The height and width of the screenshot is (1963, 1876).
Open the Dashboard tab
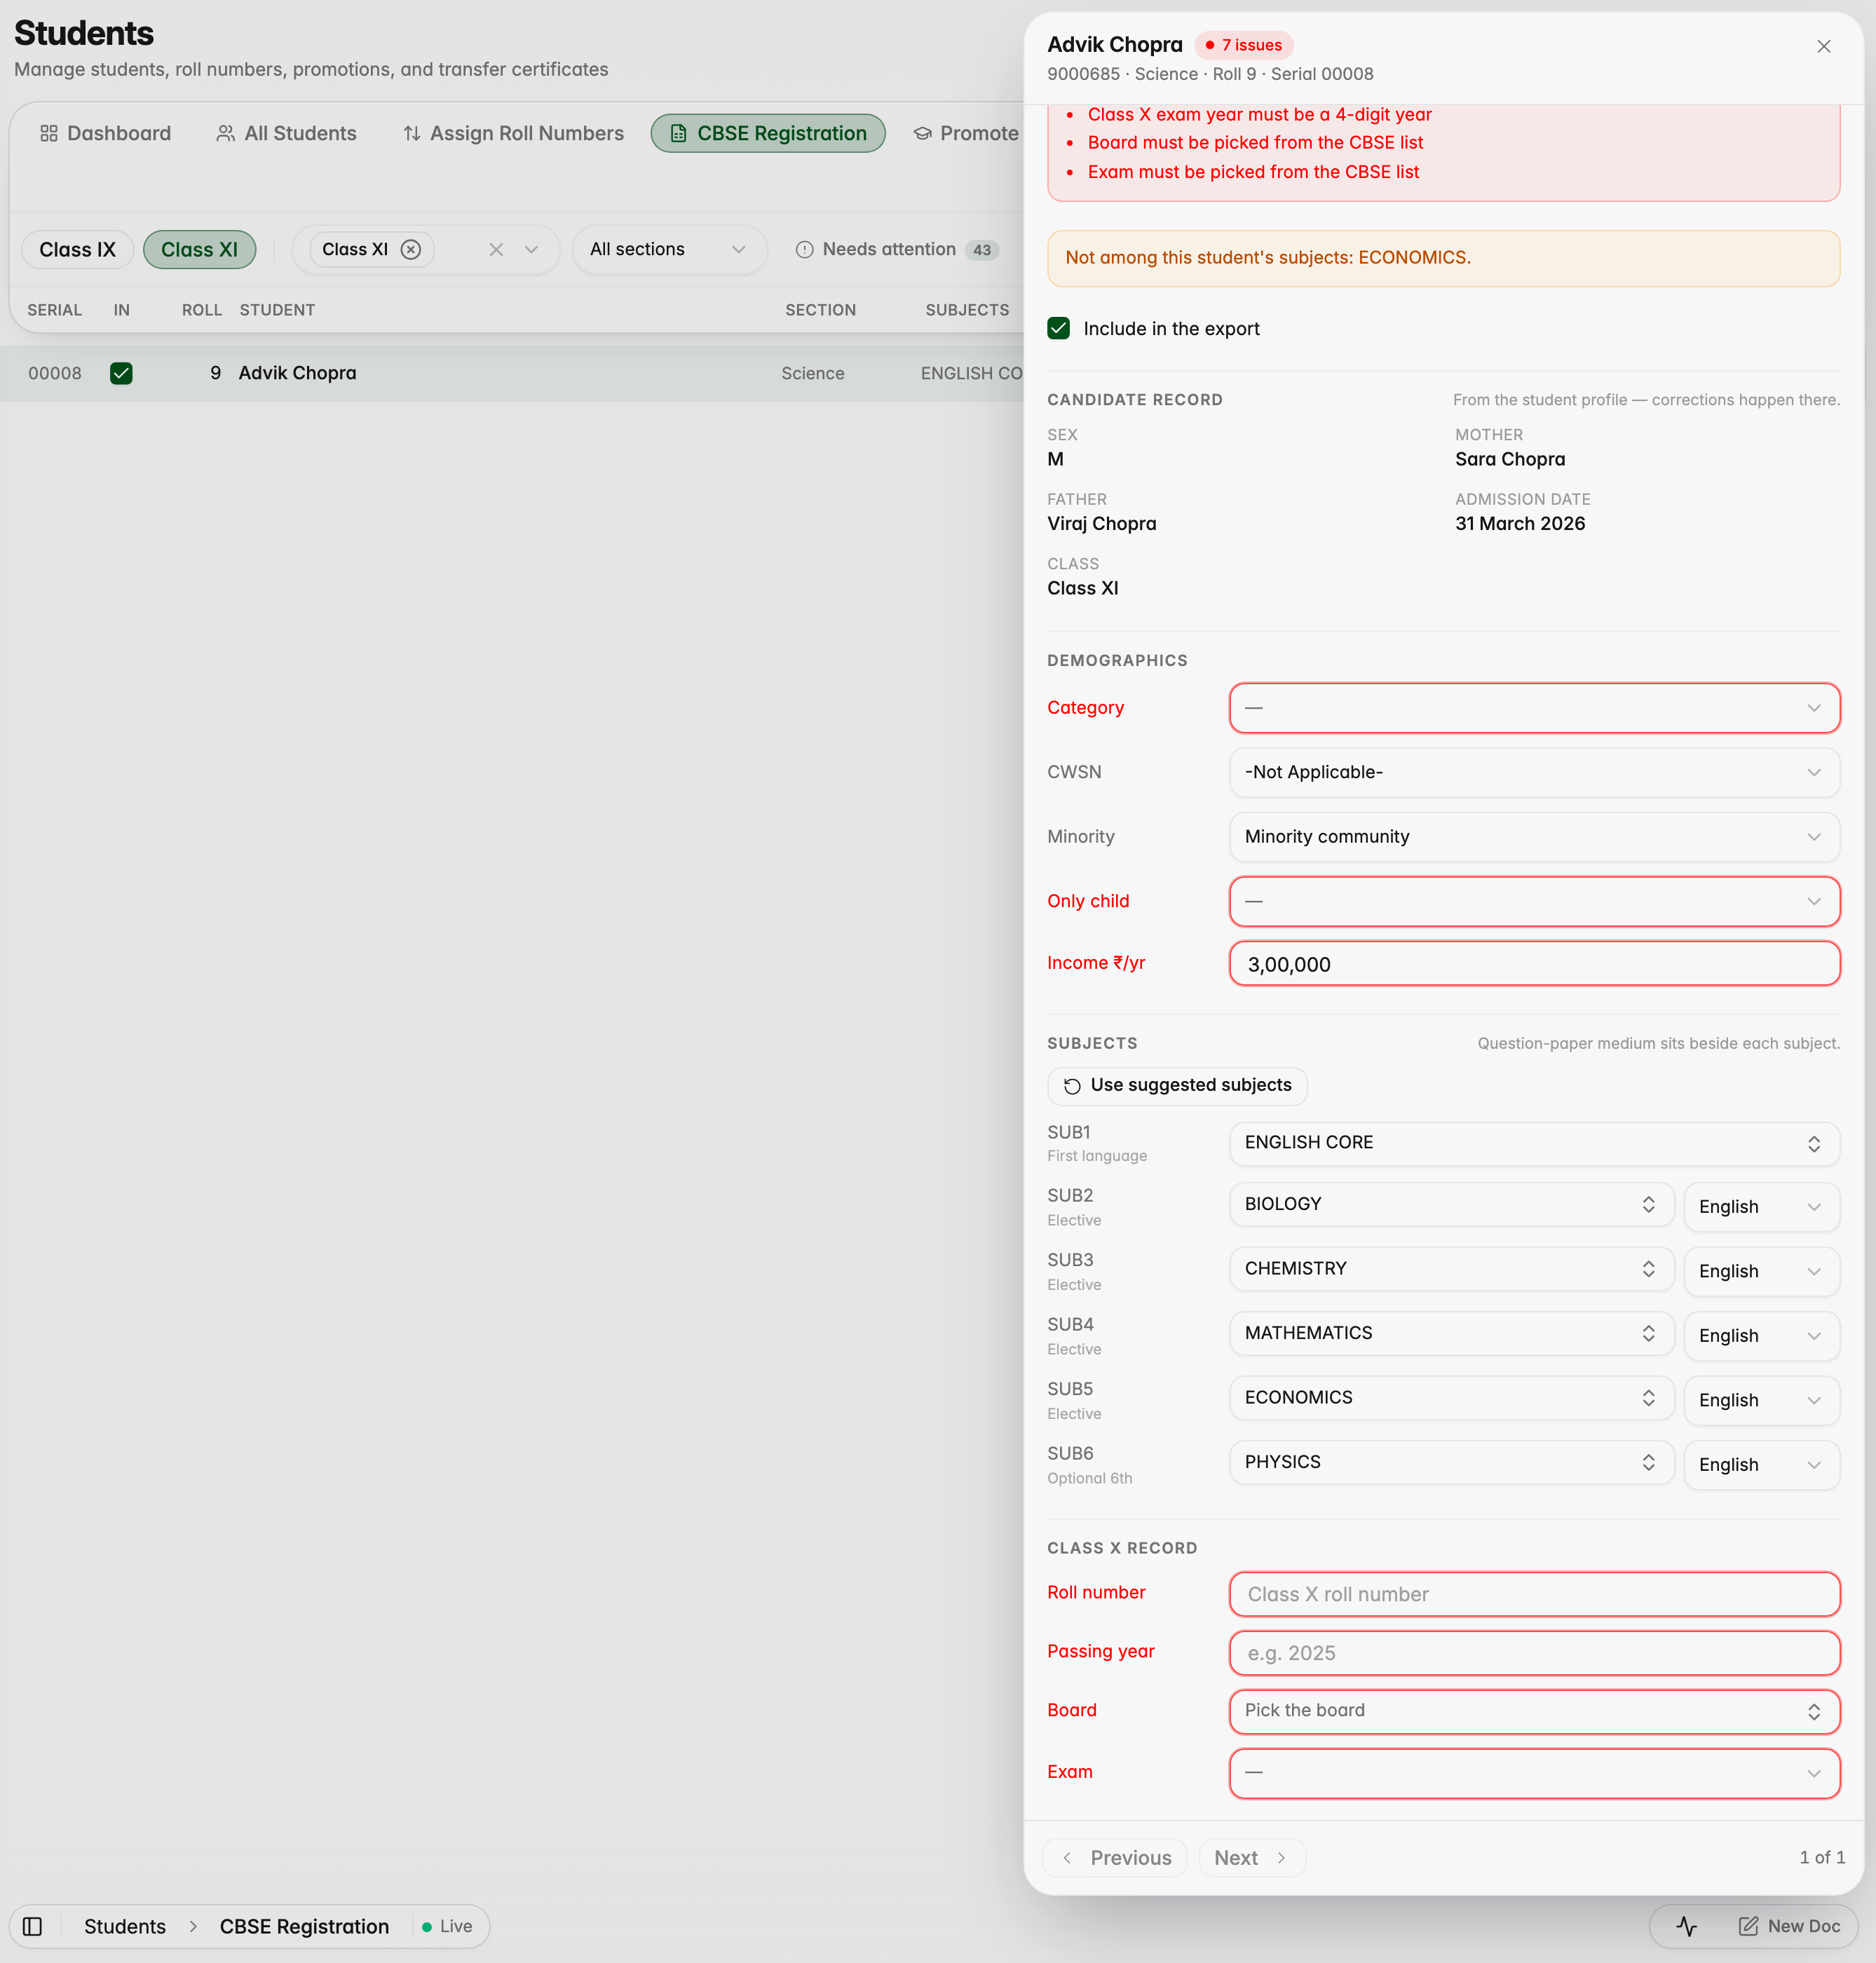click(x=105, y=134)
